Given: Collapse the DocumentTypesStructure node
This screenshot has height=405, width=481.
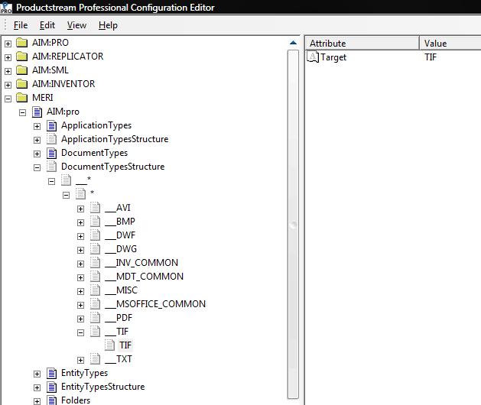Looking at the screenshot, I should 37,167.
